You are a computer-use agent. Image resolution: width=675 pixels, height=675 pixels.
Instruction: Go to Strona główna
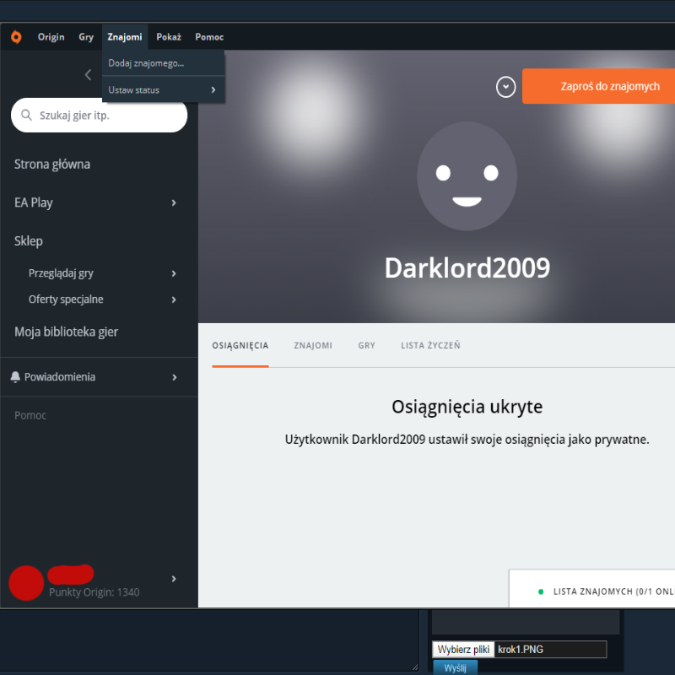click(52, 165)
